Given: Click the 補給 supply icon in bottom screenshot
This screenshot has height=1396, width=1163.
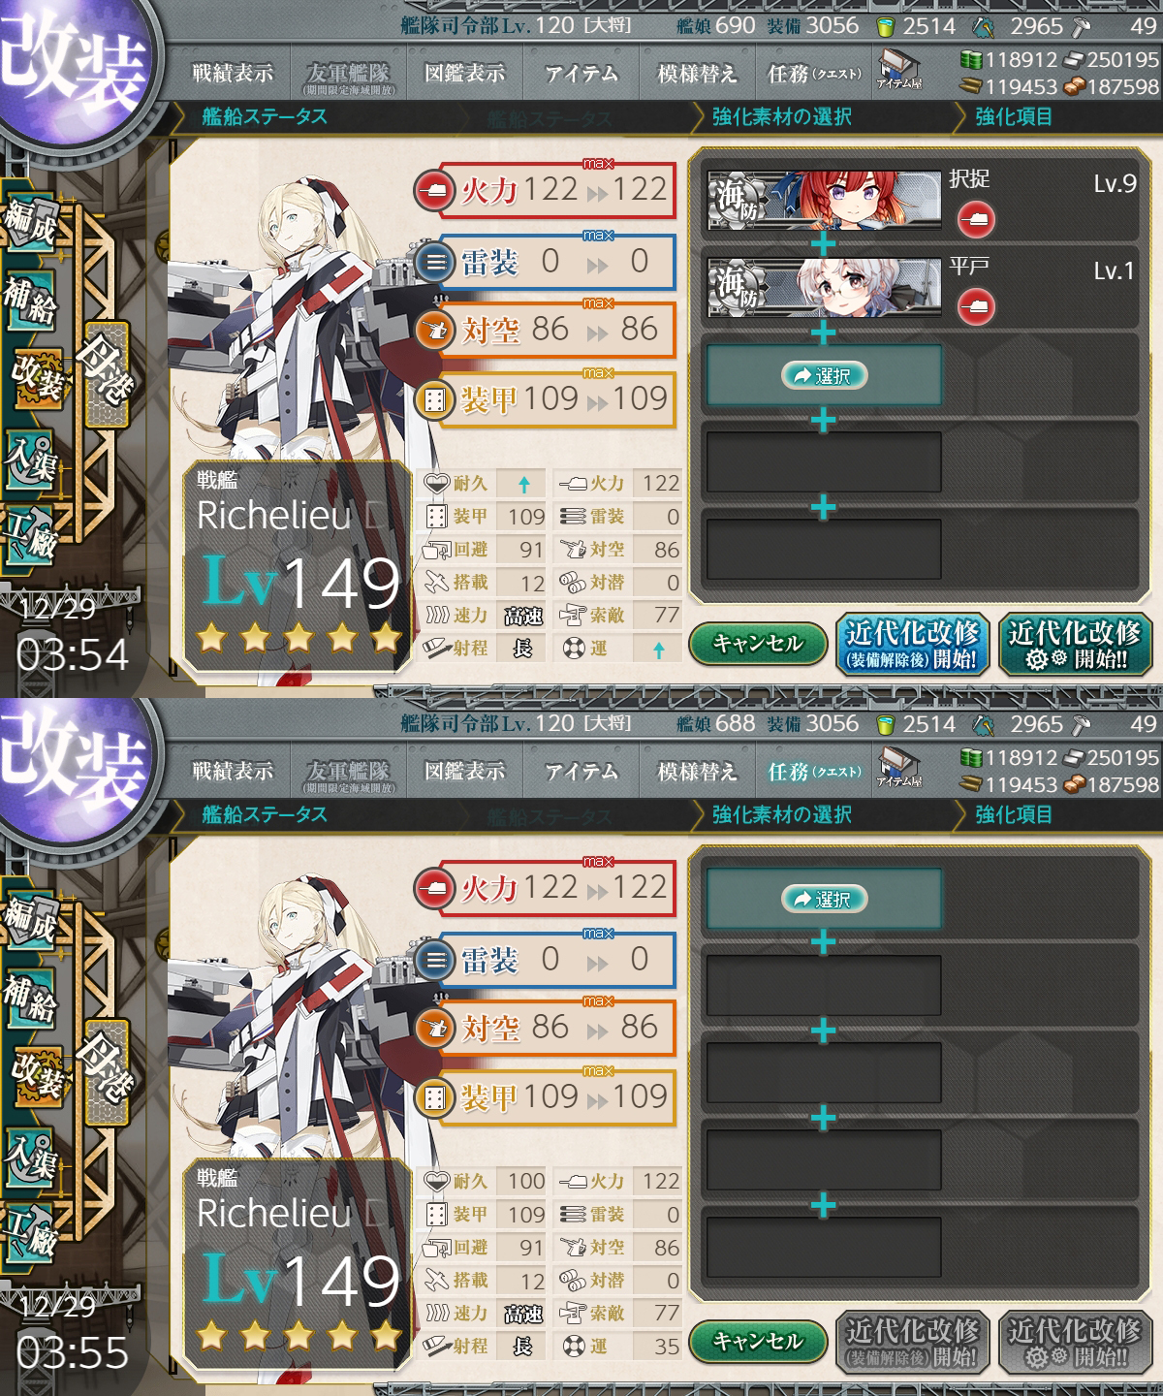Looking at the screenshot, I should [31, 1000].
